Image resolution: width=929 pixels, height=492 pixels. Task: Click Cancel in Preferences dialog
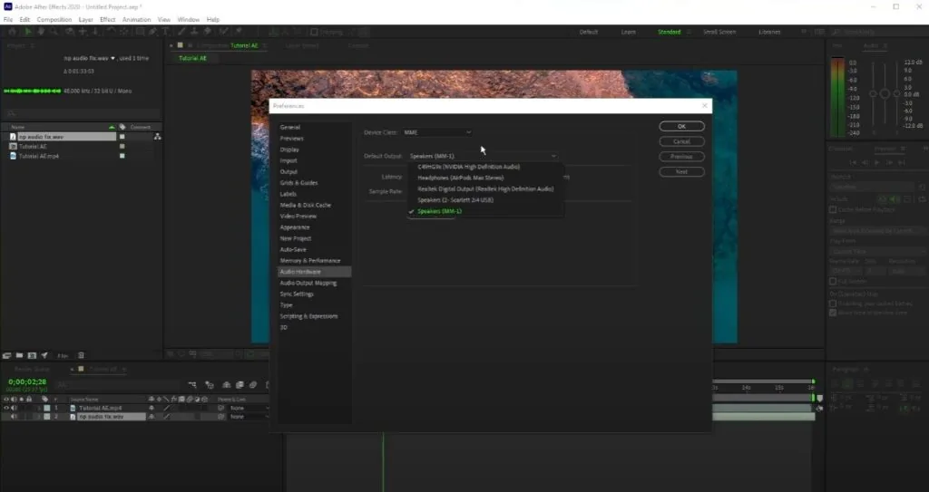pos(681,141)
